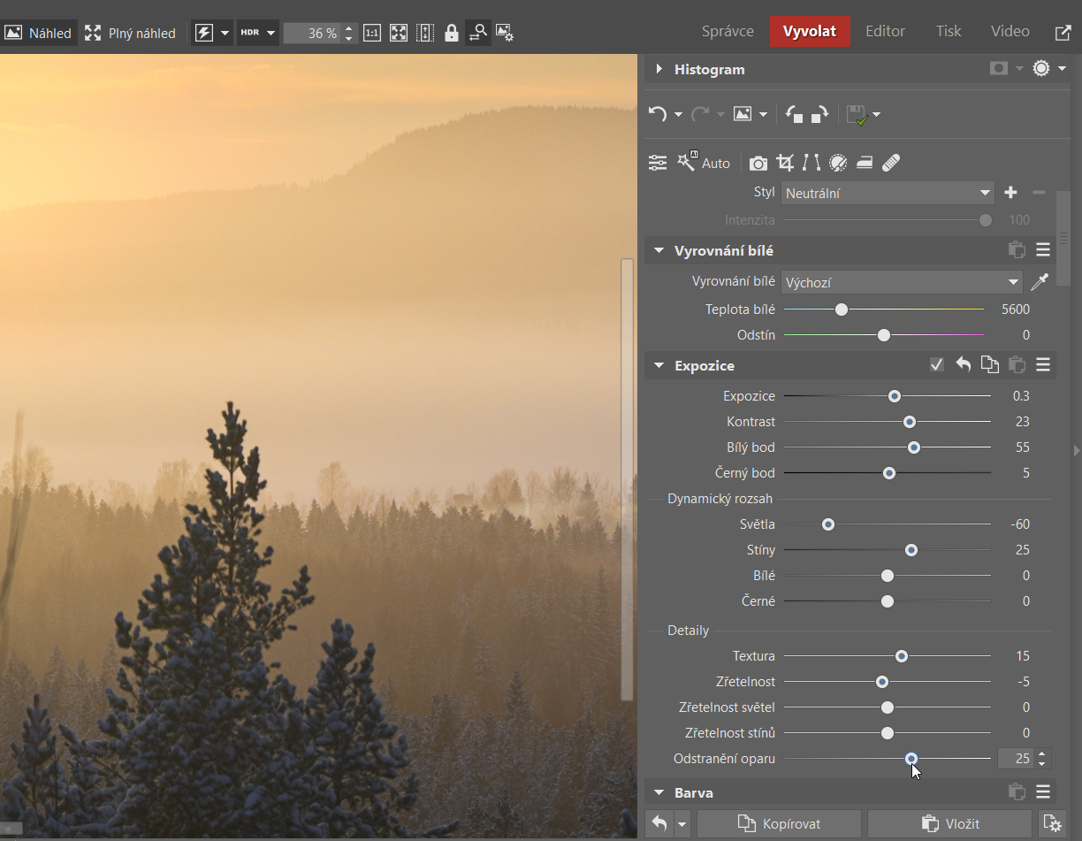Toggle Náhled preview mode
Image resolution: width=1082 pixels, height=841 pixels.
[38, 33]
